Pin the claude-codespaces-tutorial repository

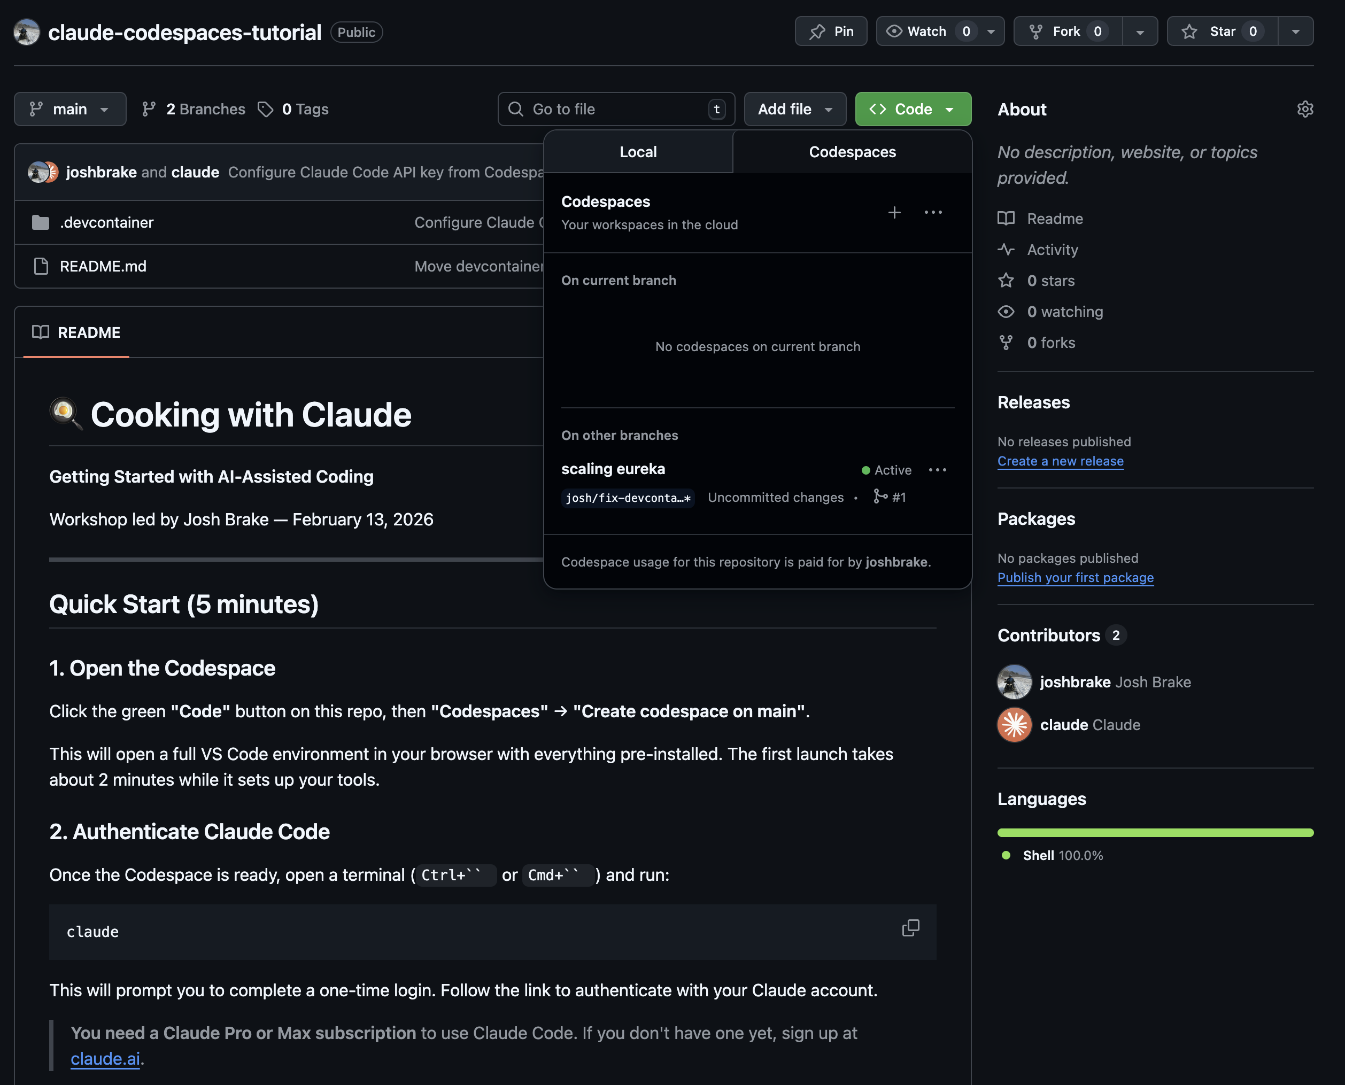tap(831, 31)
